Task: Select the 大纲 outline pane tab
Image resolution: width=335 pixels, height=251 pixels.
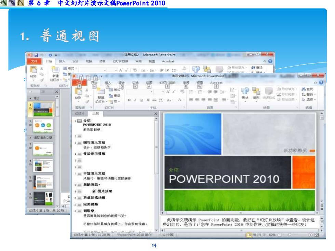Action: [95, 113]
